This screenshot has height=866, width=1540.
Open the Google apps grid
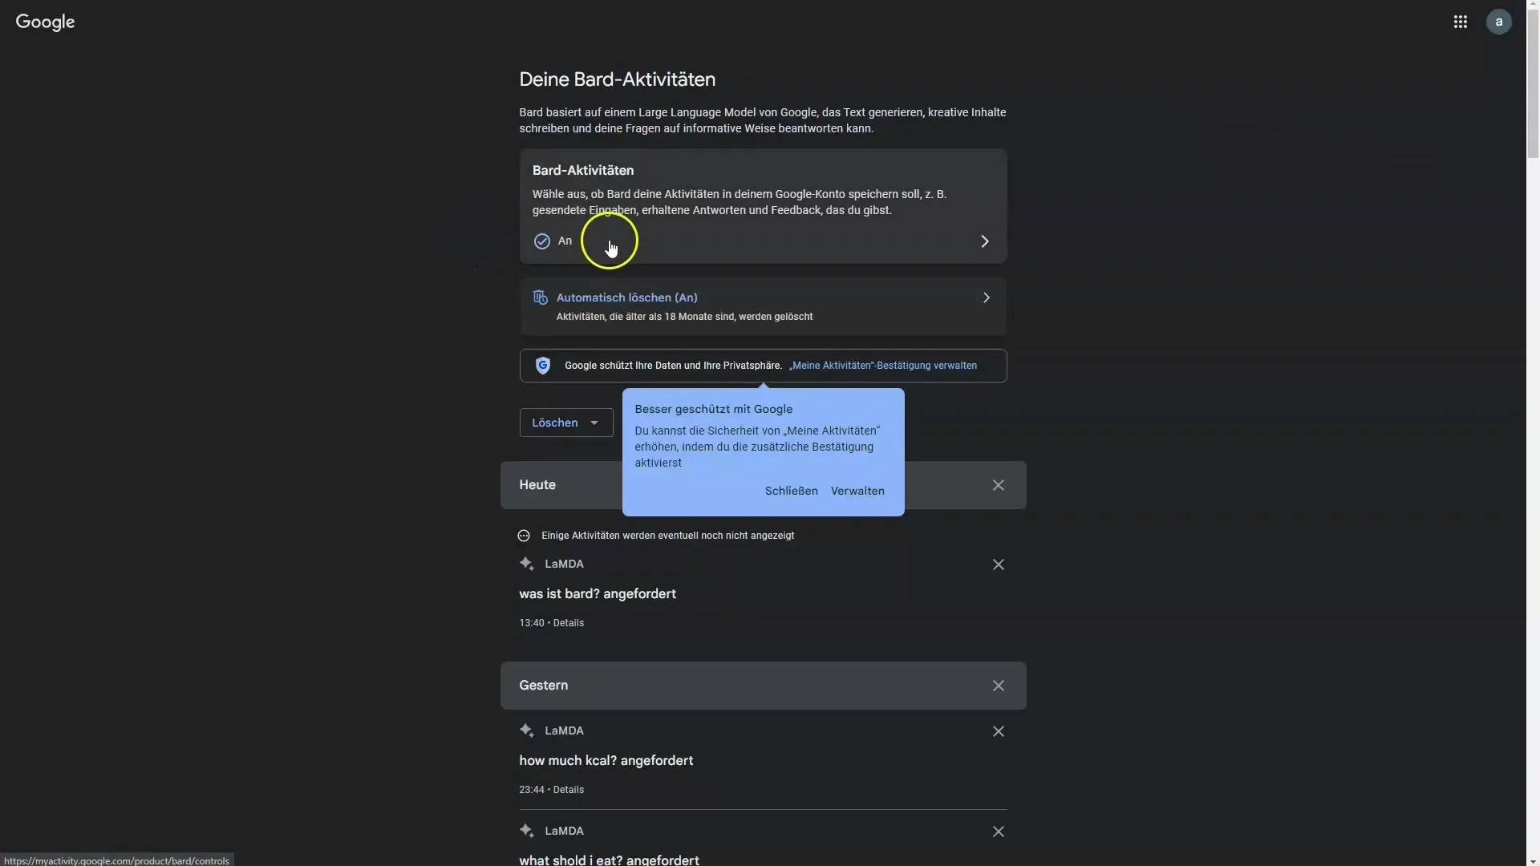1460,22
